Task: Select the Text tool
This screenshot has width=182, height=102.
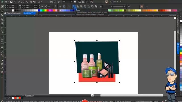Action: pos(2,47)
